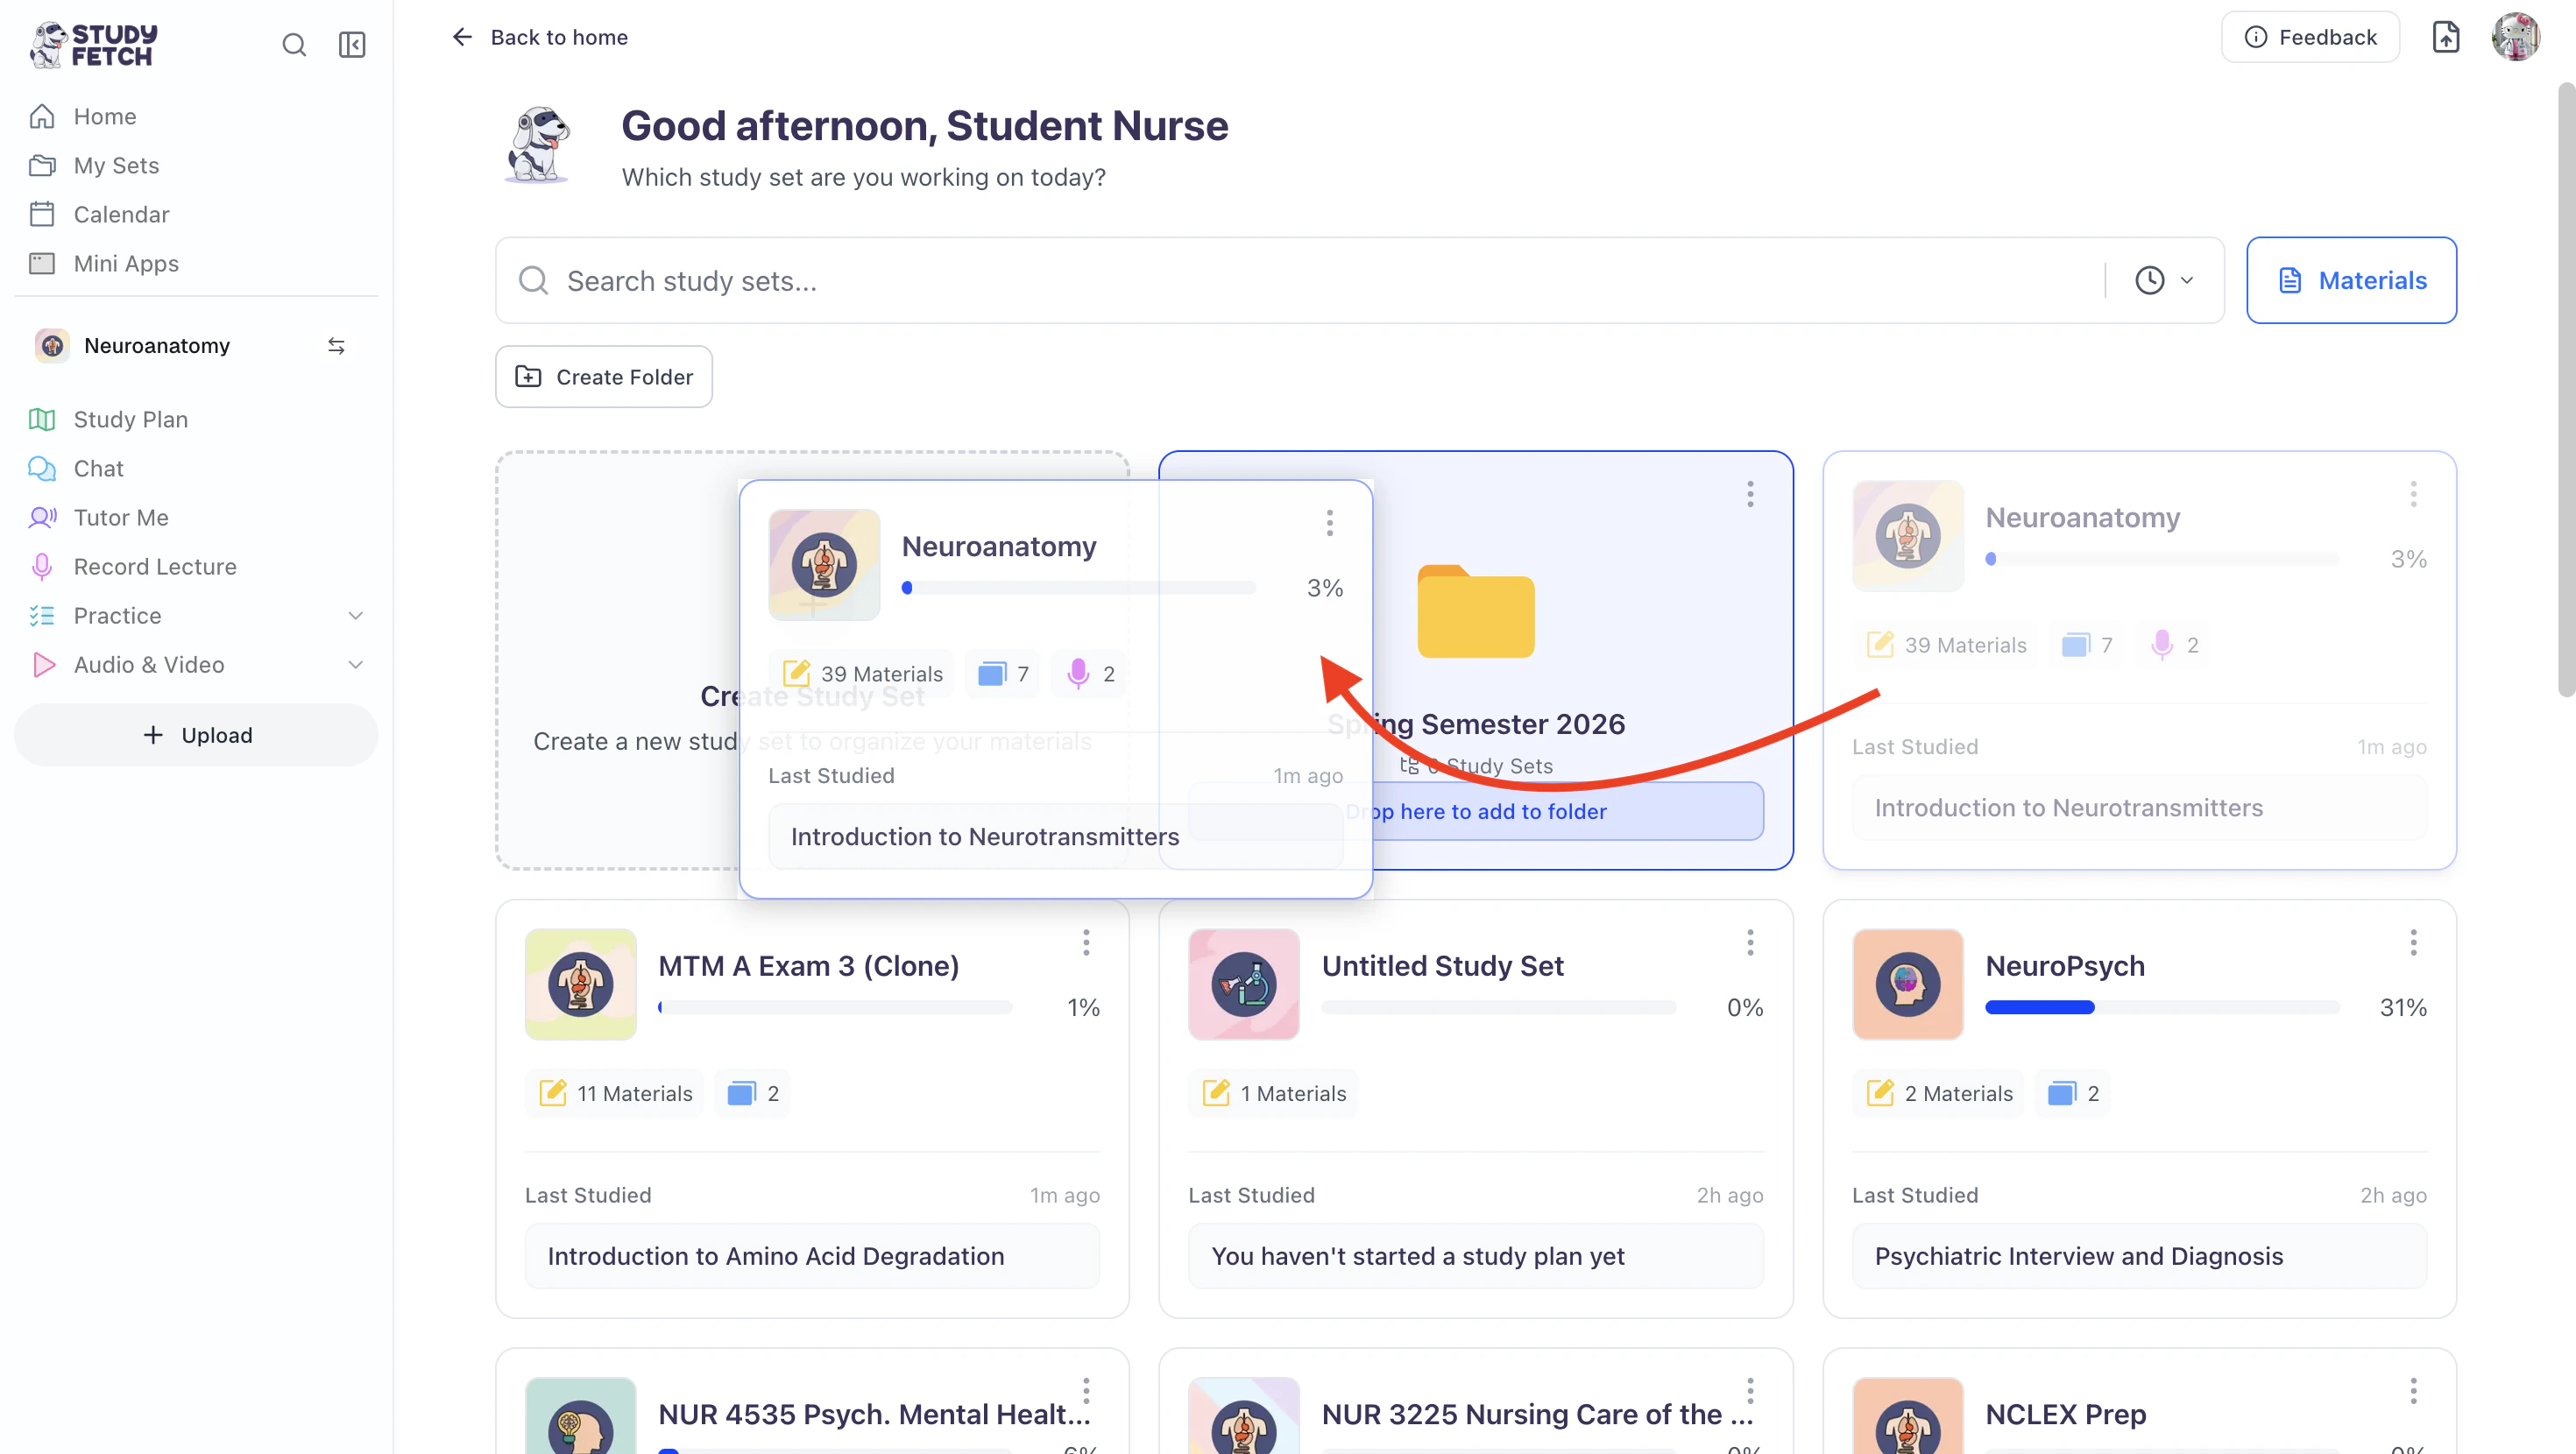The height and width of the screenshot is (1454, 2576).
Task: Expand the Practice section chevron
Action: point(355,616)
